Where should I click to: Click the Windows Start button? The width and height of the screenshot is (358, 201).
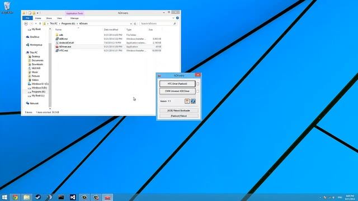[4, 197]
